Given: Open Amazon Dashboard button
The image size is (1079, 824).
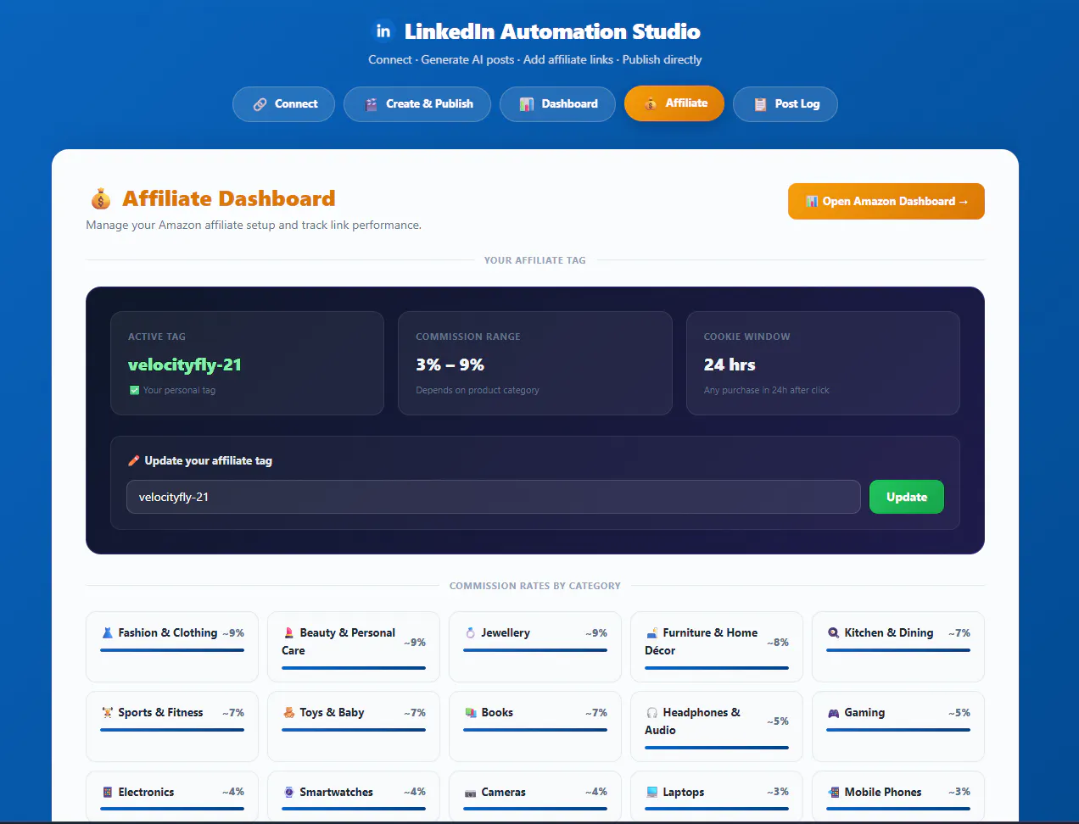Looking at the screenshot, I should coord(886,202).
